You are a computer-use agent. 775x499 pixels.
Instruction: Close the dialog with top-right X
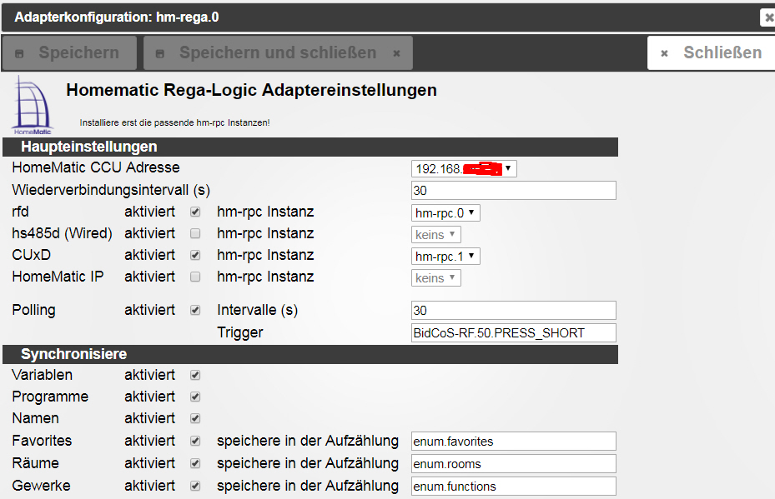point(767,17)
